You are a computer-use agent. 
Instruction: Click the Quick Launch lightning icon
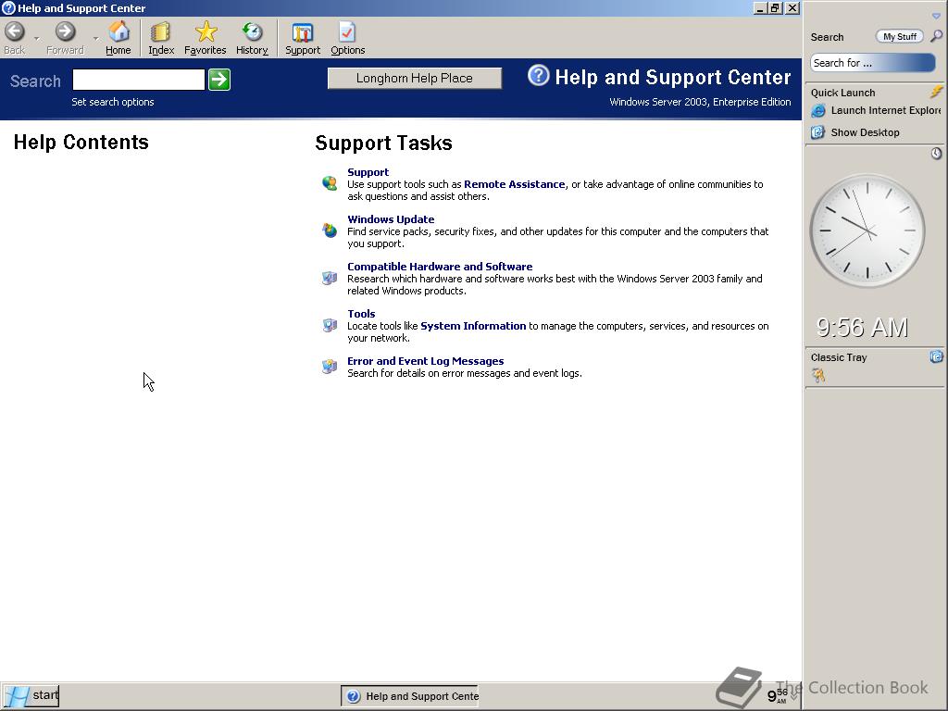point(936,92)
